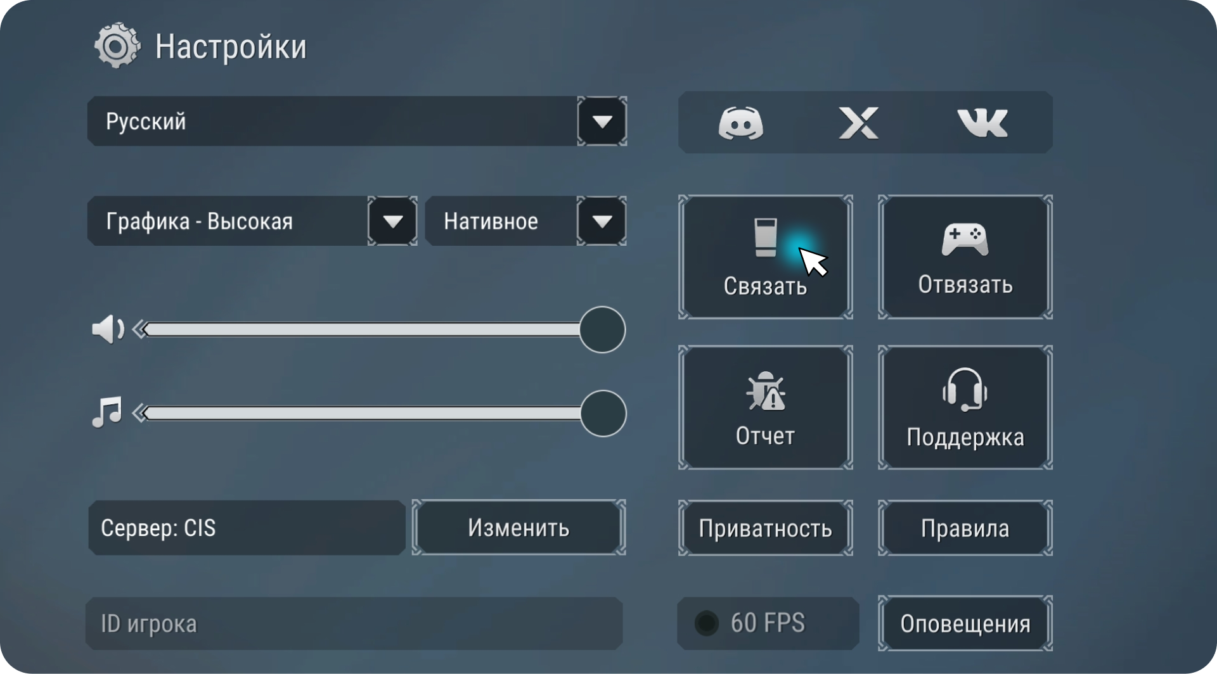
Task: Open the Правила rules page
Action: pos(965,528)
